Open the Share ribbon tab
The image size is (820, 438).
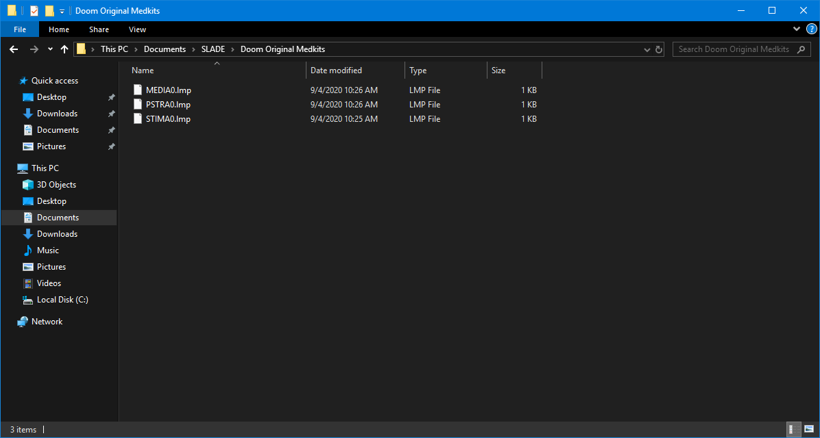click(x=99, y=29)
